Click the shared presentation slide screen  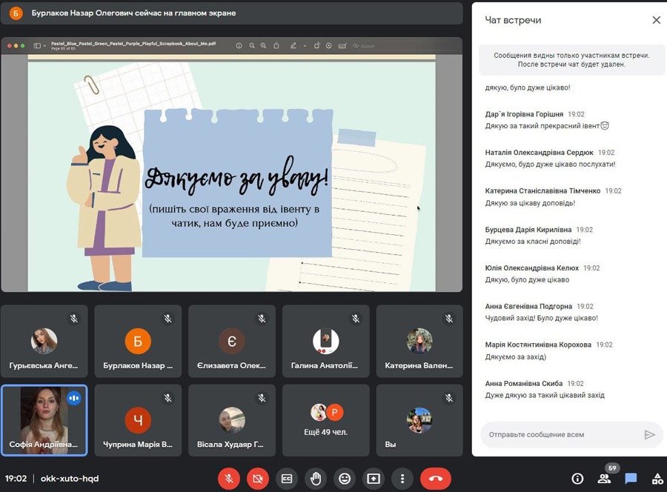pos(231,170)
